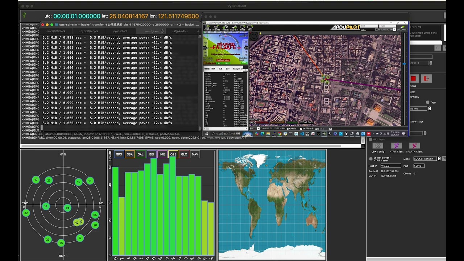Click the satellite 24 marker on skyview
Screen dimensions: 464x261
(x=67, y=208)
